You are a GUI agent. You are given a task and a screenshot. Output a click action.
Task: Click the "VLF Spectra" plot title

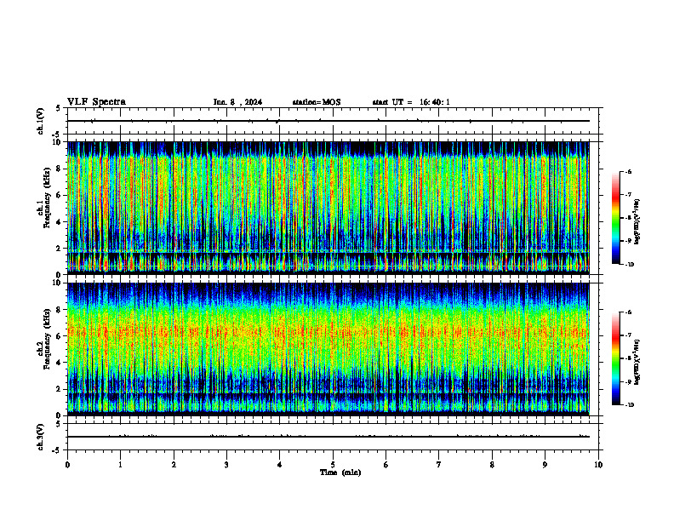[96, 102]
